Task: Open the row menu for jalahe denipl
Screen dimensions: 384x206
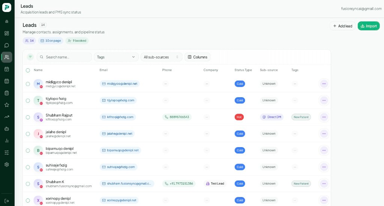Action: click(324, 134)
